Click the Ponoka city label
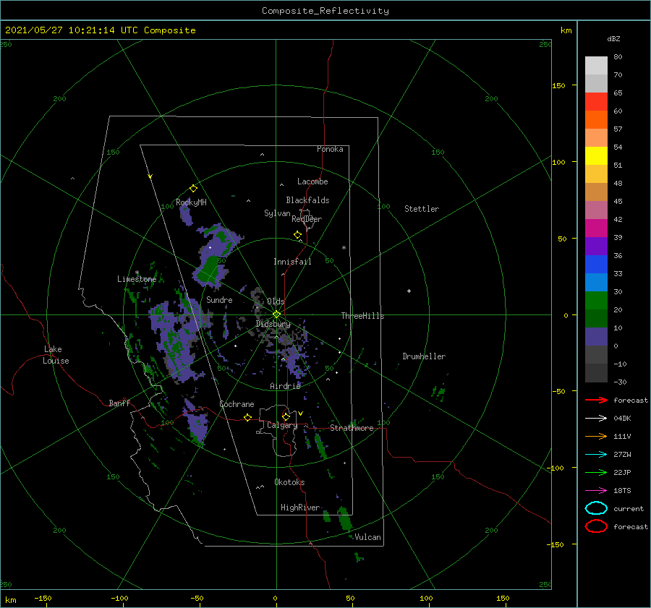The height and width of the screenshot is (608, 651). click(330, 149)
